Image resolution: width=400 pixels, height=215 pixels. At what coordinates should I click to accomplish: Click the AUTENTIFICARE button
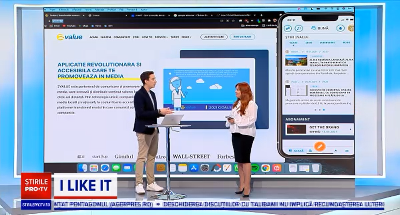tap(214, 37)
